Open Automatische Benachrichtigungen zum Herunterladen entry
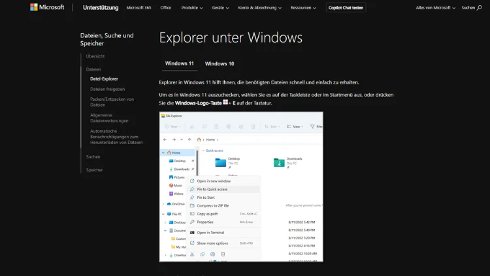This screenshot has width=490, height=276. coord(116,137)
